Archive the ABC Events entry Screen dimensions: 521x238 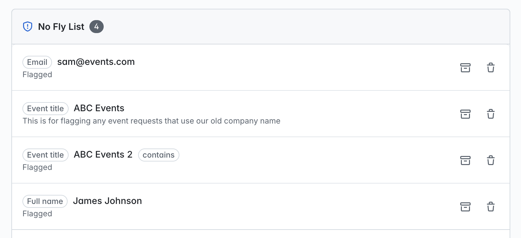click(x=465, y=114)
